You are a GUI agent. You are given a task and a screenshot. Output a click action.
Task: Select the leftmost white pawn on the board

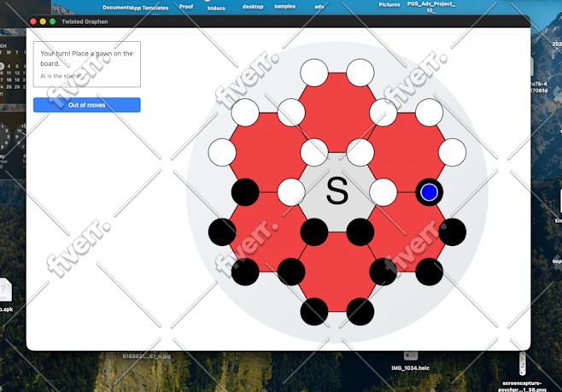tap(222, 153)
